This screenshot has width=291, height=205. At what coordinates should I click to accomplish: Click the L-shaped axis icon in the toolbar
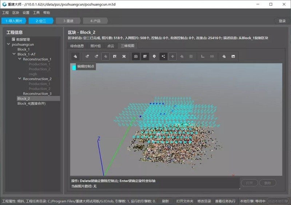203,57
